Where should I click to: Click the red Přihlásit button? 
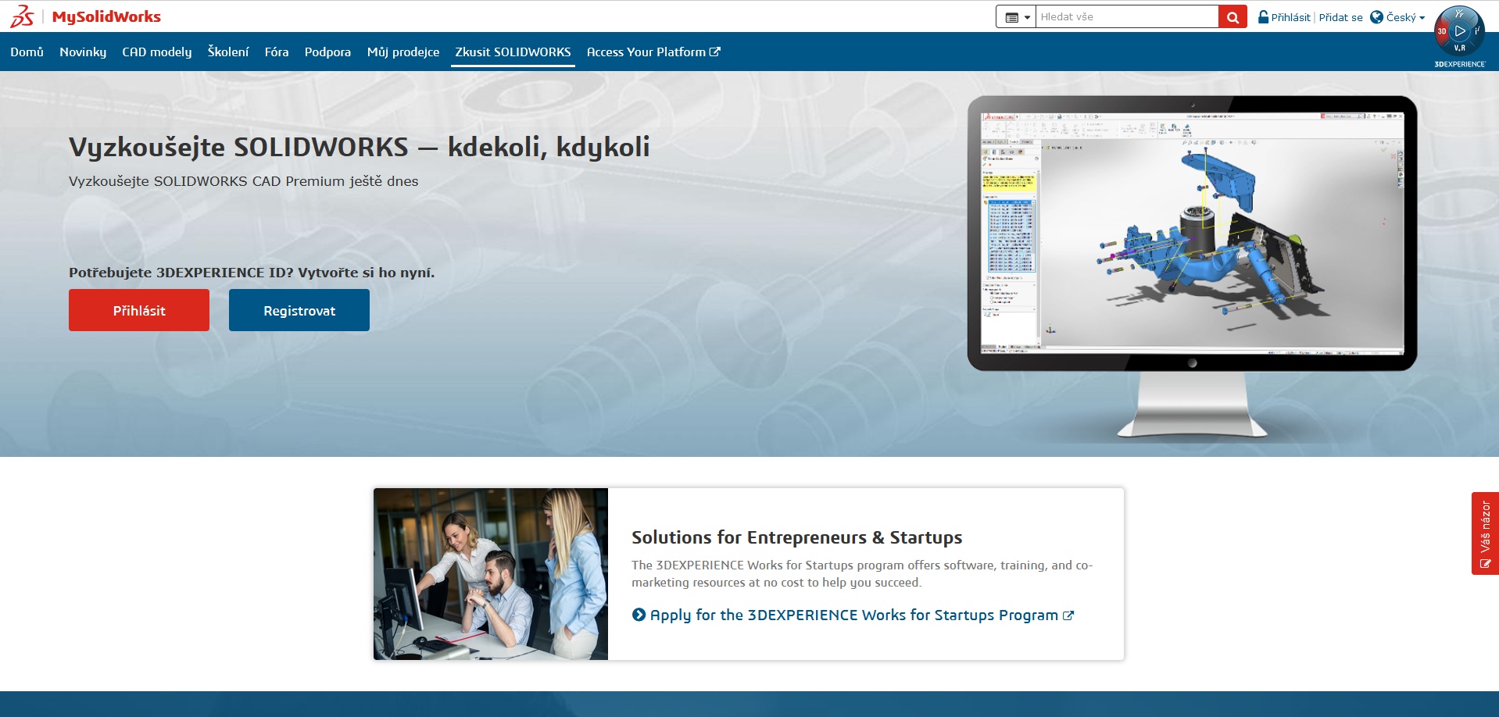click(139, 310)
